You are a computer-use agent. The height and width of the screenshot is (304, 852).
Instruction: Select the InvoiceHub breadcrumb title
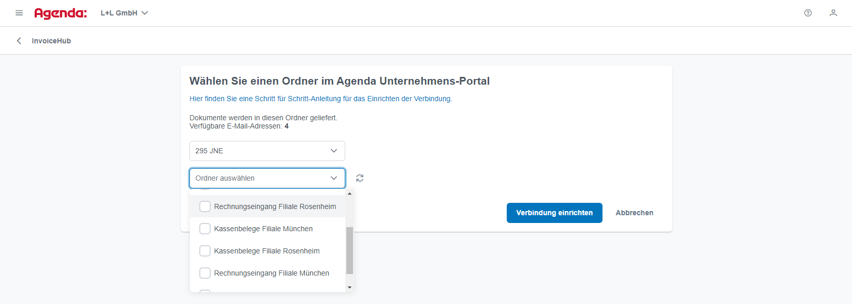click(51, 41)
